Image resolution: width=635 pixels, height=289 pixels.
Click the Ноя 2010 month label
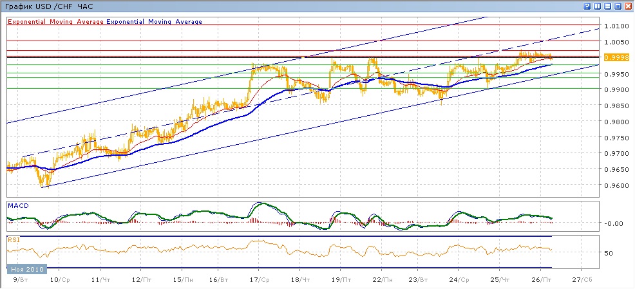pos(27,268)
